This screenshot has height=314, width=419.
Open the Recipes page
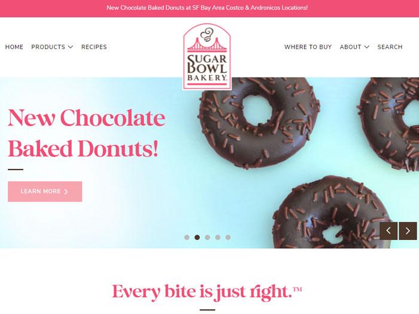click(x=94, y=47)
